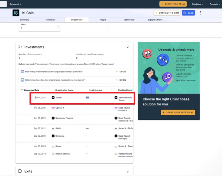Click SHOW for most actively invested industries
Image resolution: width=222 pixels, height=176 pixels.
[x=121, y=80]
